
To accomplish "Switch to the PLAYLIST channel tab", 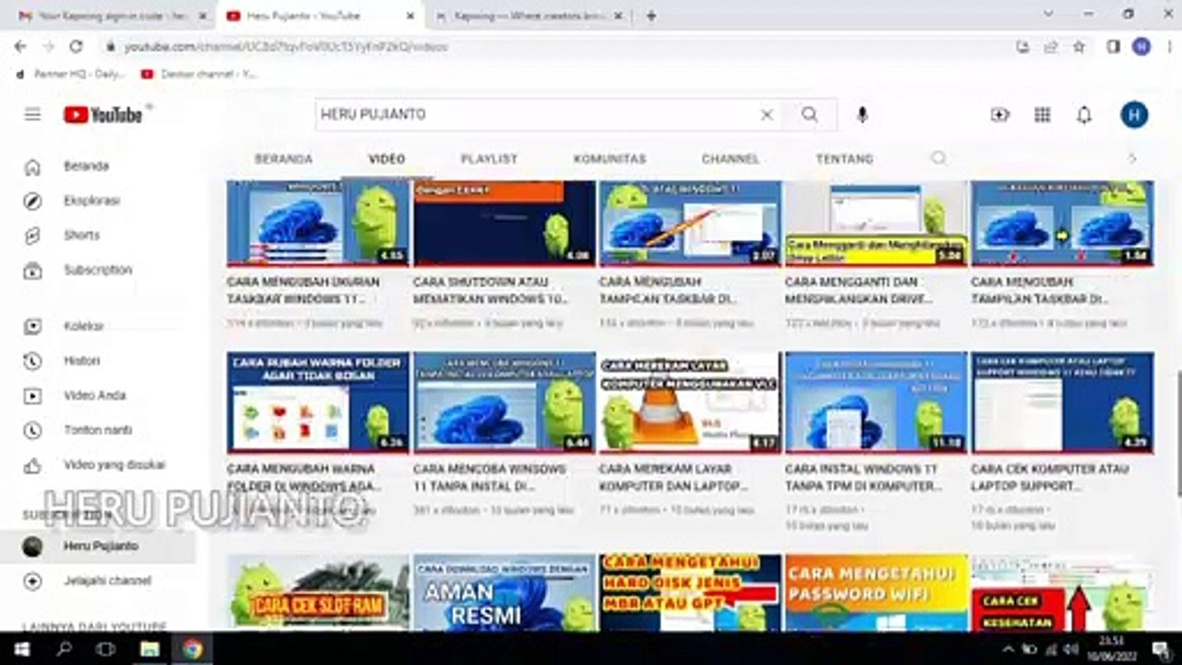I will click(489, 159).
